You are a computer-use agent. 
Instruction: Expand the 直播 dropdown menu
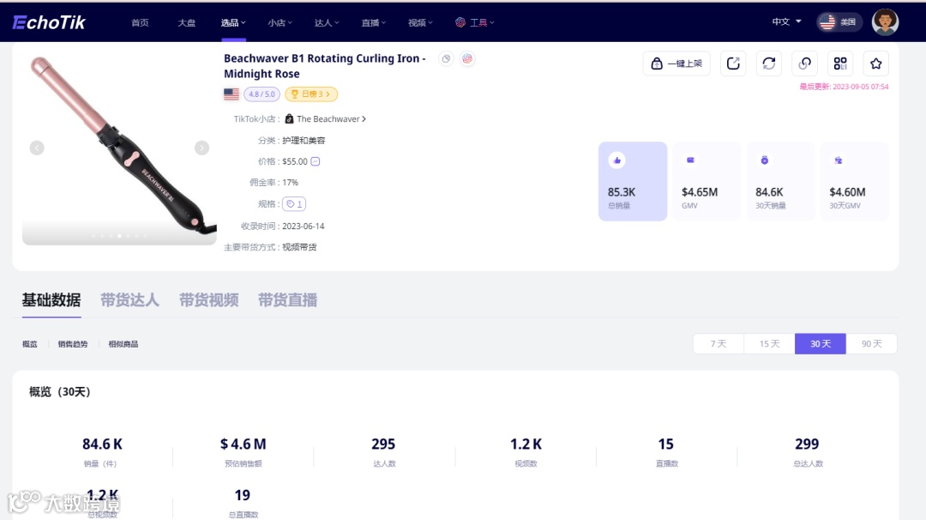tap(373, 22)
